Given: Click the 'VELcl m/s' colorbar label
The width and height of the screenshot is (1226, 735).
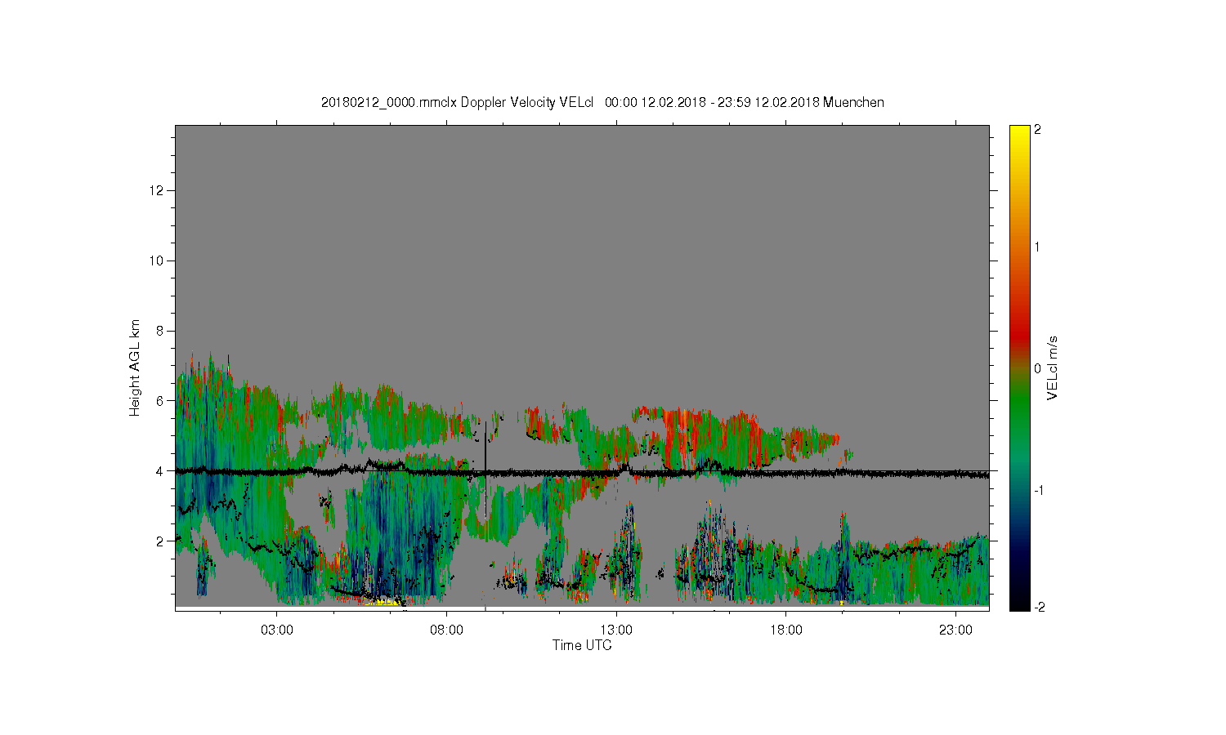Looking at the screenshot, I should click(x=1053, y=367).
